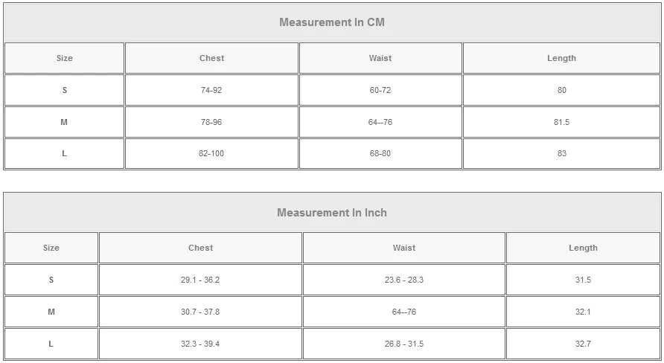This screenshot has width=664, height=363.
Task: Select the Chest header in CM table
Action: (x=211, y=58)
